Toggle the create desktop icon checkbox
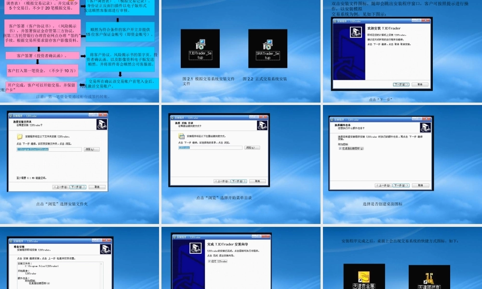The width and height of the screenshot is (482, 289). (x=340, y=148)
